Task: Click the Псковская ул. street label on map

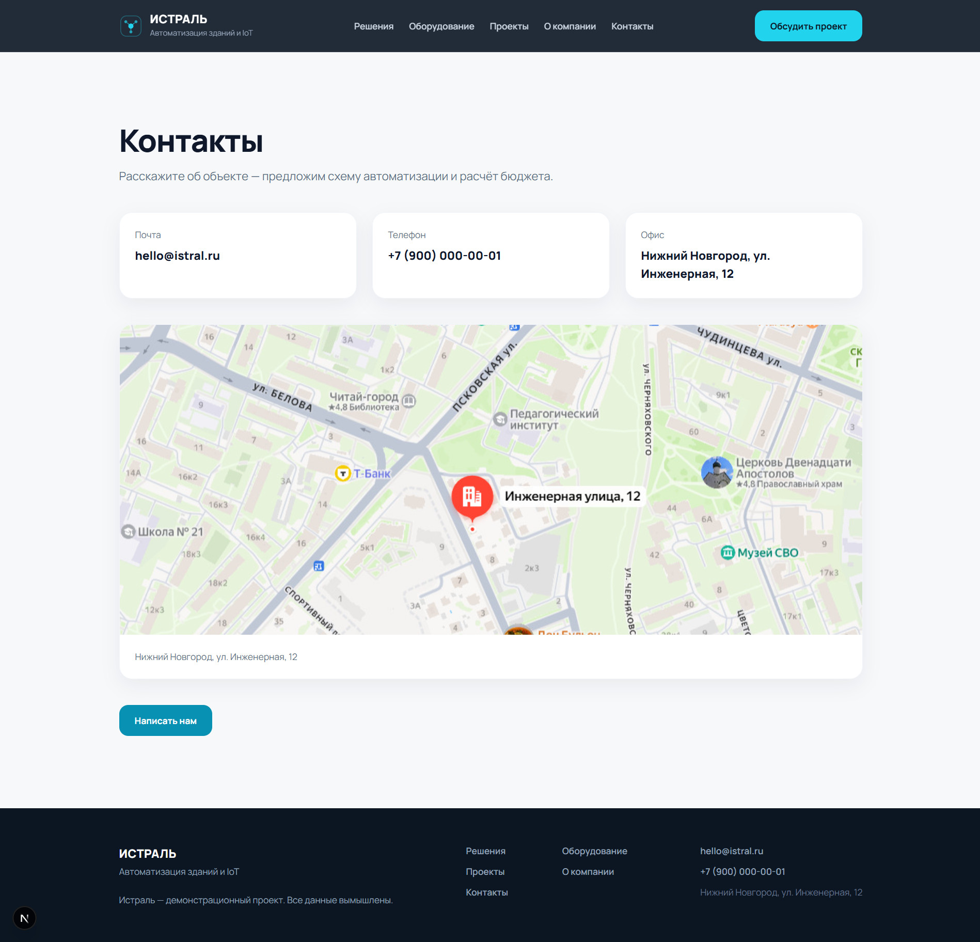Action: click(x=484, y=376)
